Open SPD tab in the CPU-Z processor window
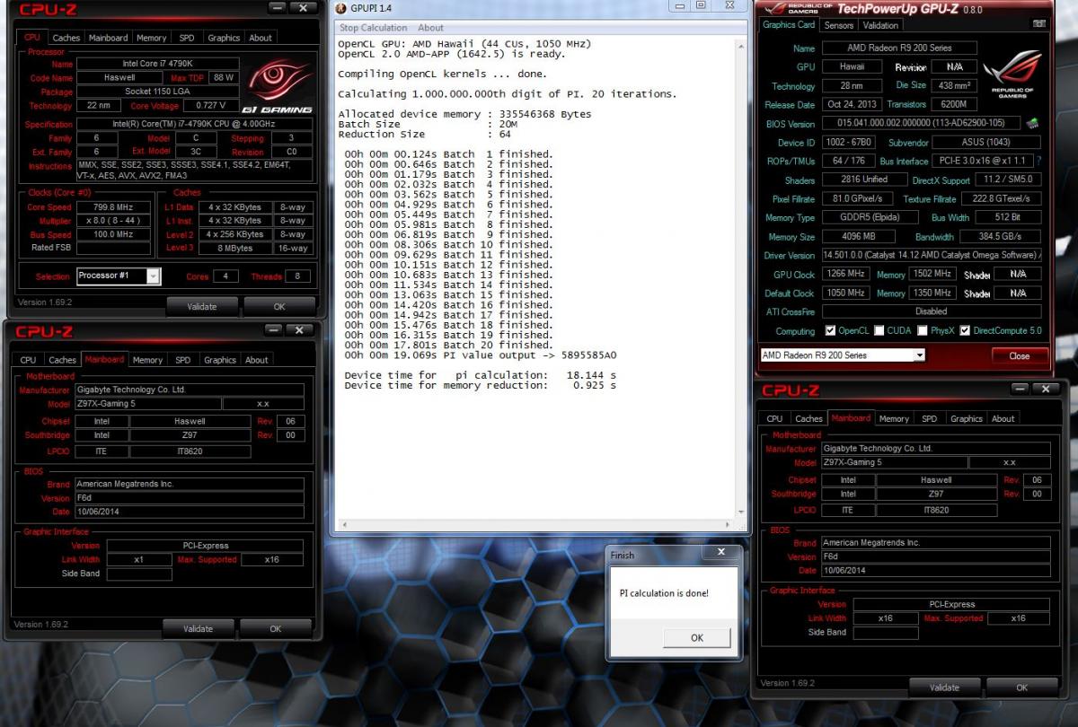Image resolution: width=1078 pixels, height=727 pixels. [187, 38]
